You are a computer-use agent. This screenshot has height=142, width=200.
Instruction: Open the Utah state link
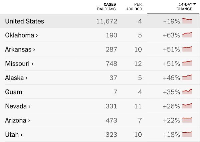coord(14,135)
